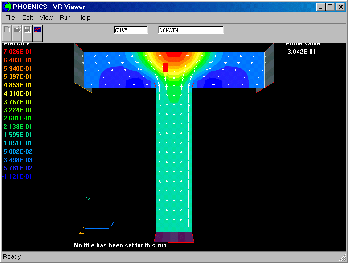Click the resize grip in the status bar corner

[343, 258]
